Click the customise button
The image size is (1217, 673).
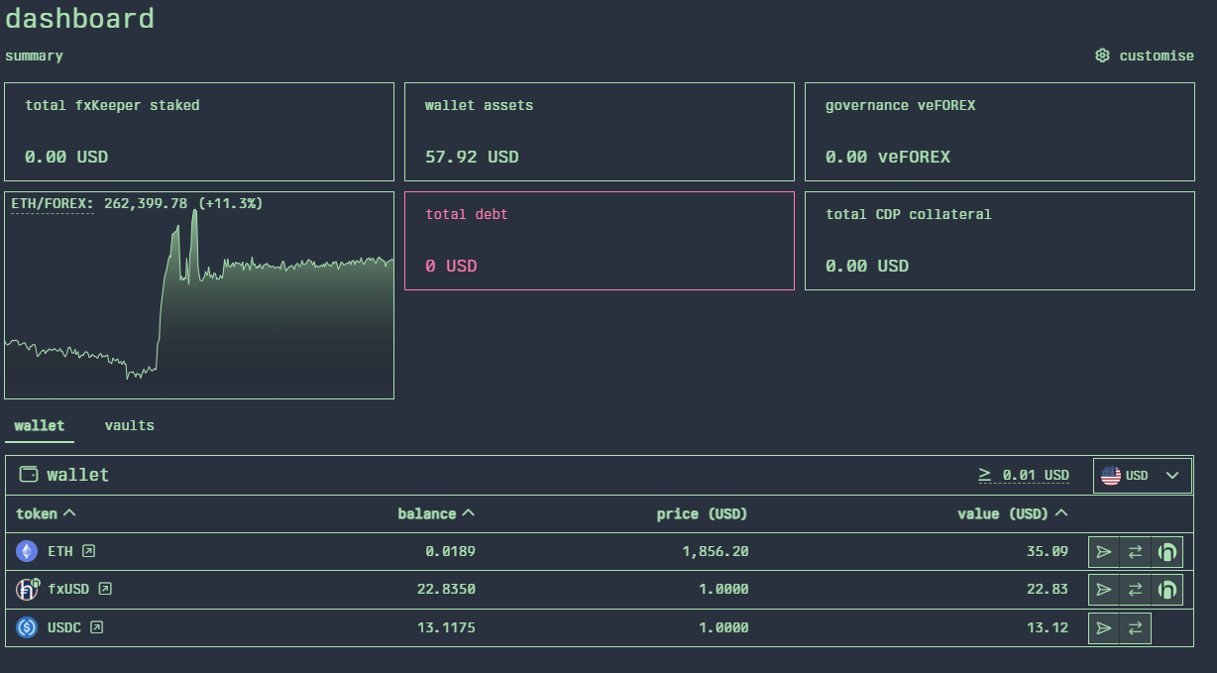tap(1145, 56)
